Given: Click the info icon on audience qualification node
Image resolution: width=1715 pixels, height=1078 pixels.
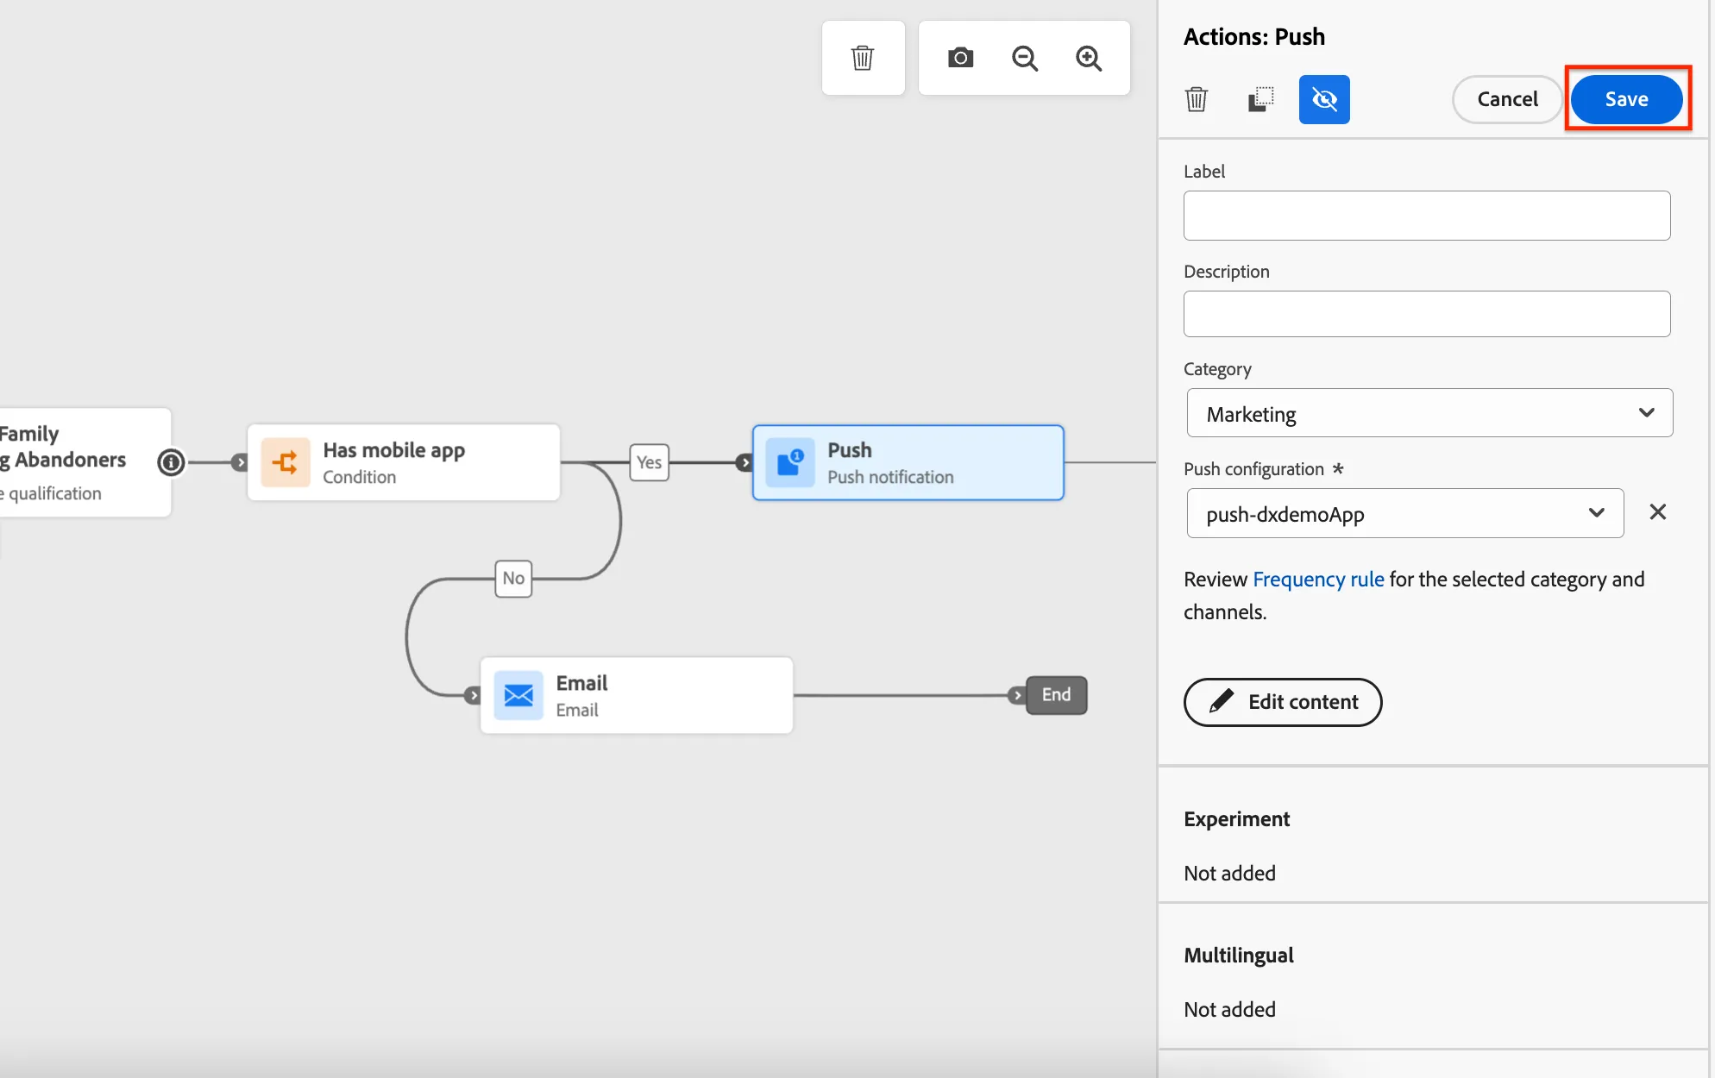Looking at the screenshot, I should [171, 462].
